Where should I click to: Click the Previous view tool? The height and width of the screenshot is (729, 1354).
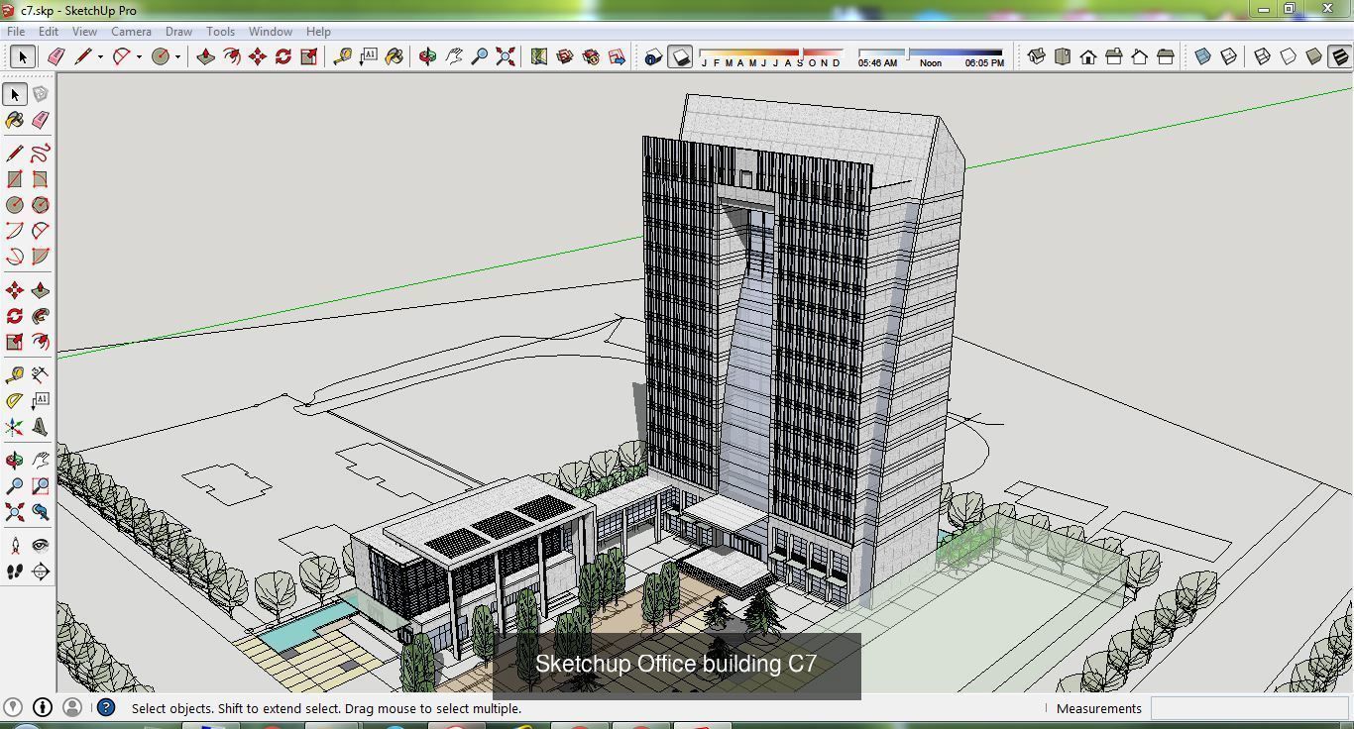[41, 512]
